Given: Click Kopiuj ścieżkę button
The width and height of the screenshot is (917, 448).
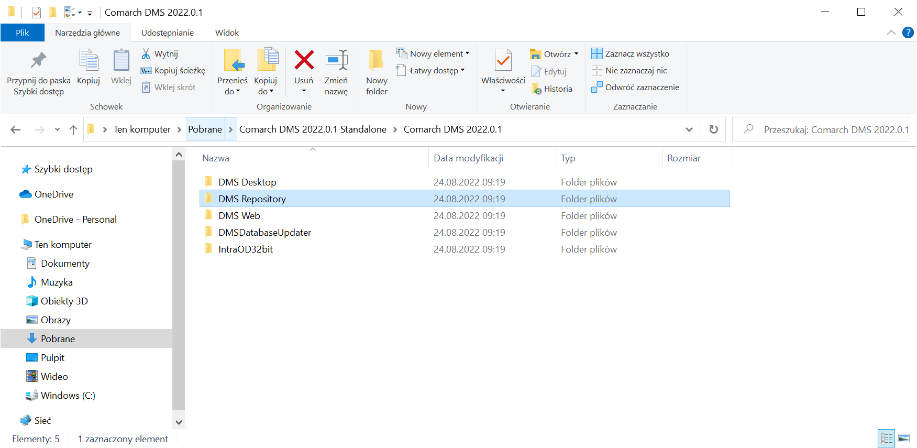Looking at the screenshot, I should click(x=173, y=71).
